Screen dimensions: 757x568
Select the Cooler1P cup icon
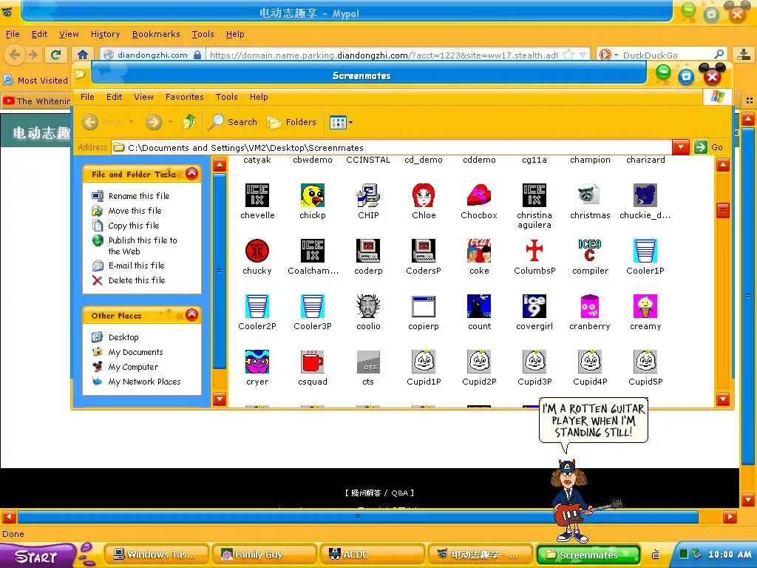coord(645,251)
